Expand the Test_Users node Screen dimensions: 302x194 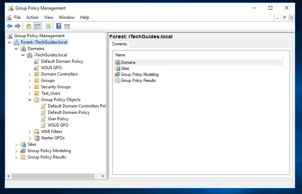pos(30,94)
